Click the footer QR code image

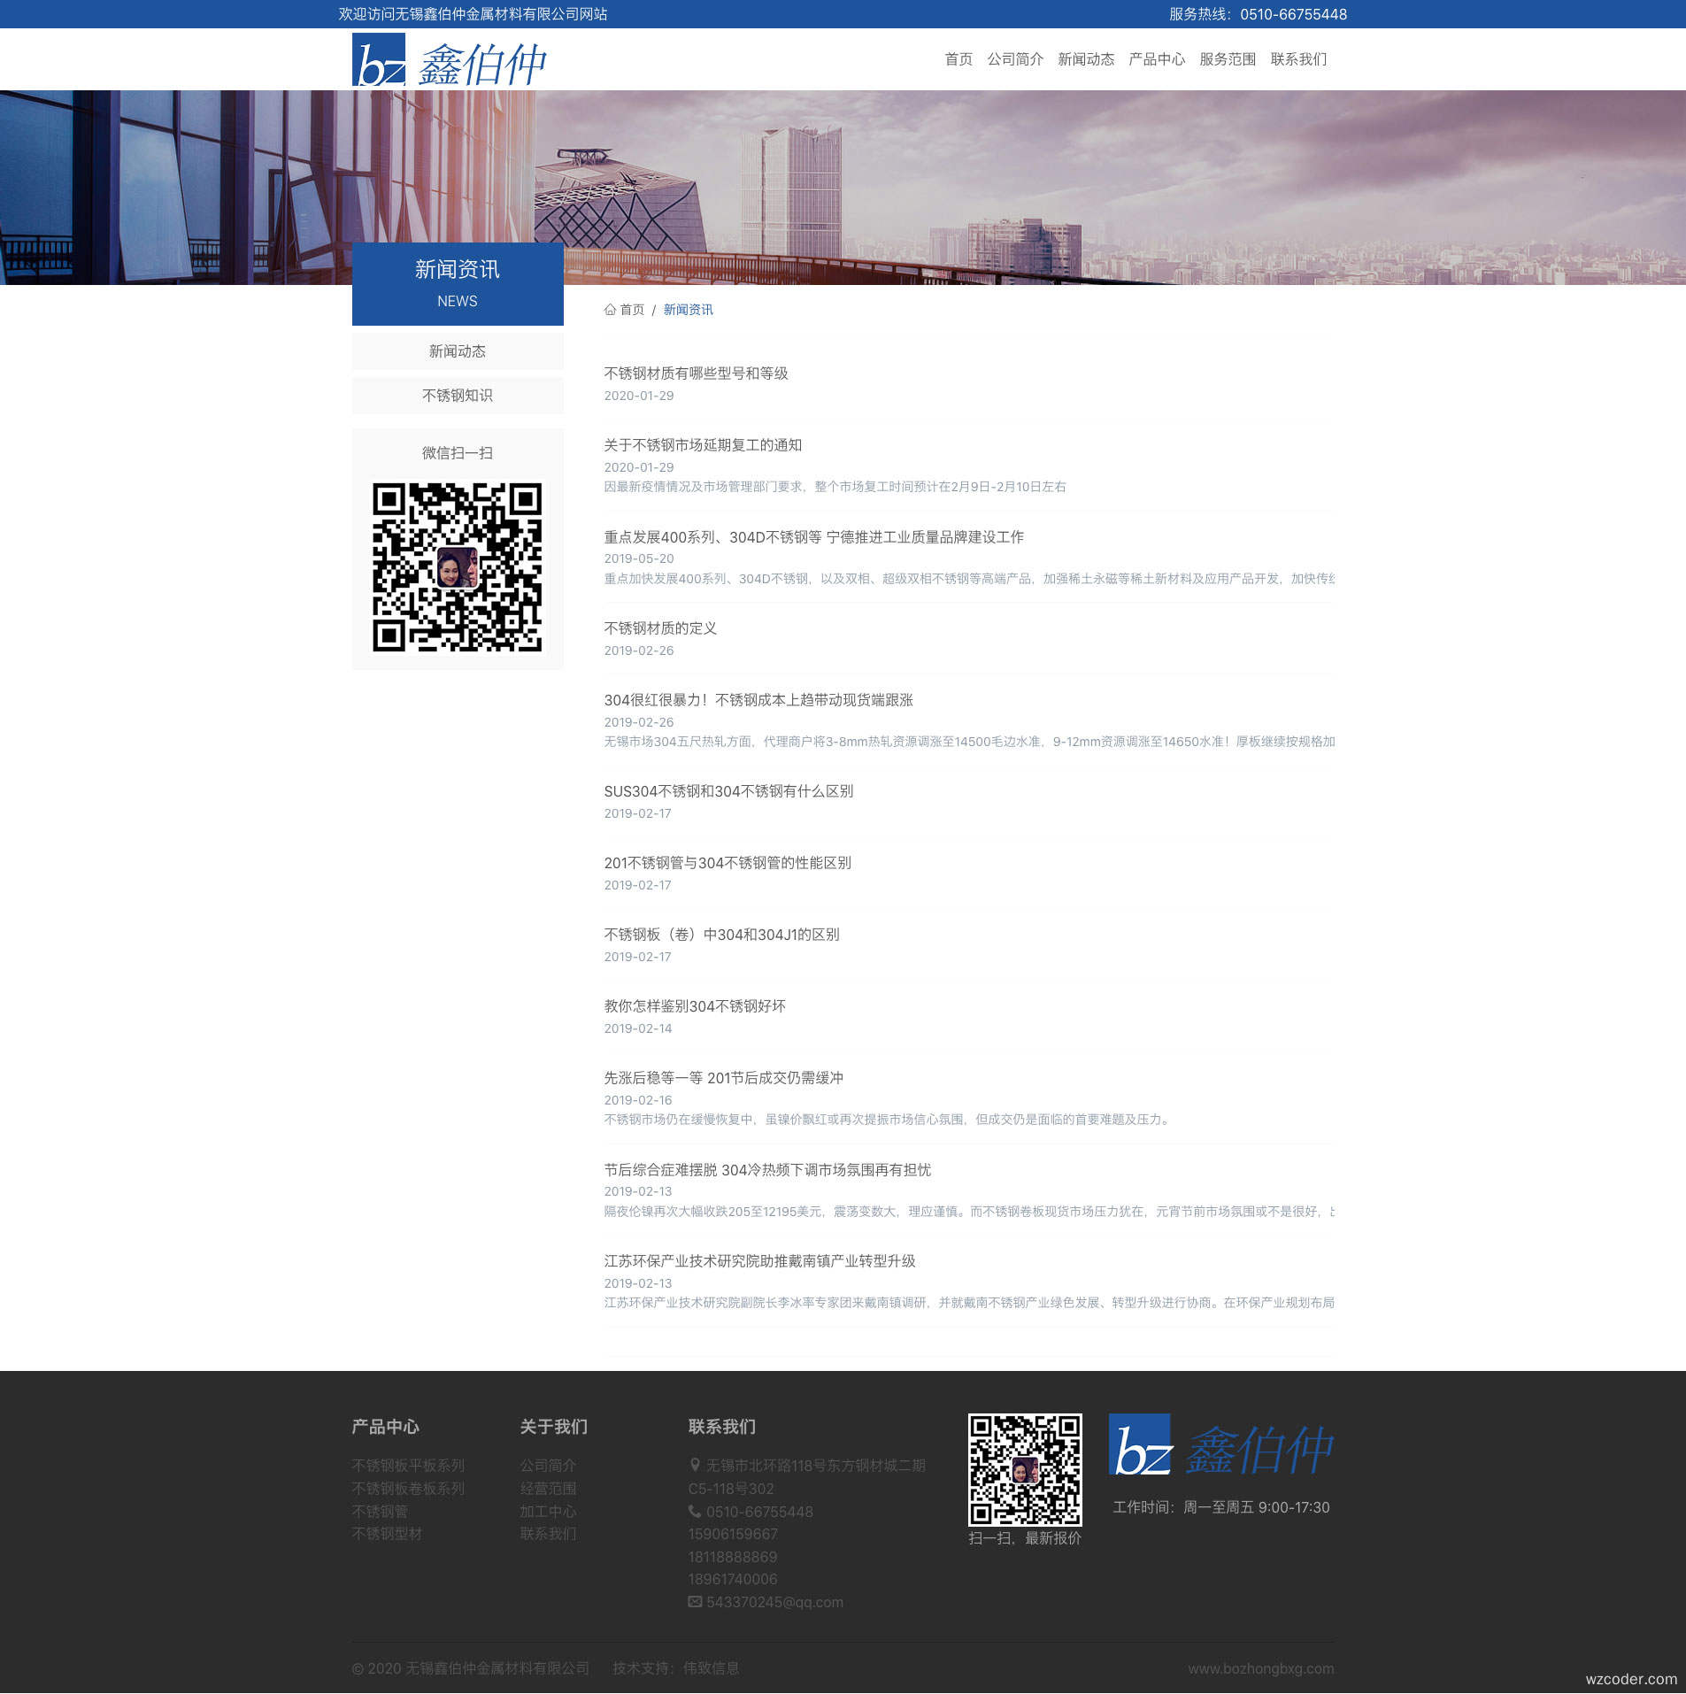coord(1024,1469)
